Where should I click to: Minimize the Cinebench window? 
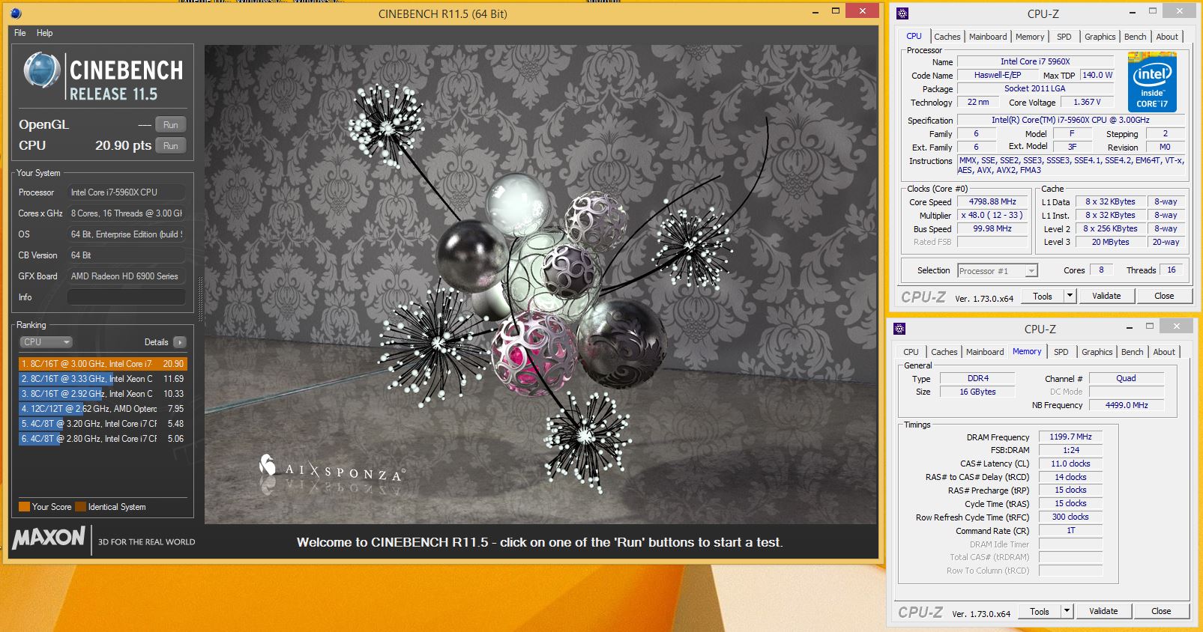pyautogui.click(x=815, y=13)
